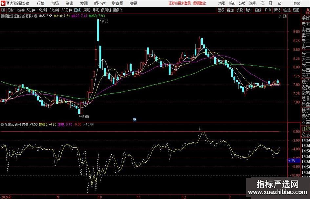Click the 恒顺醋业(日线 前复权) chart title
The image size is (310, 199).
point(17,16)
